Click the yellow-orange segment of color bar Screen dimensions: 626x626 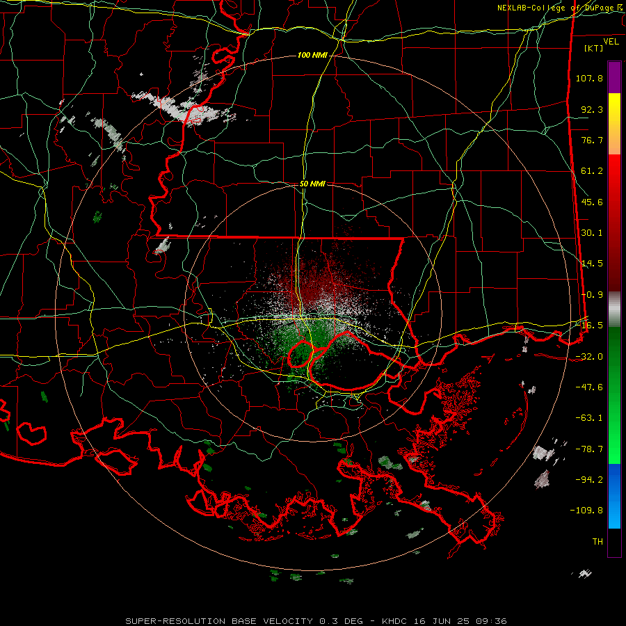(x=614, y=124)
